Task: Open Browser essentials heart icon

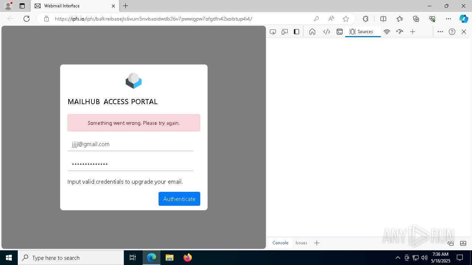Action: pos(432,19)
